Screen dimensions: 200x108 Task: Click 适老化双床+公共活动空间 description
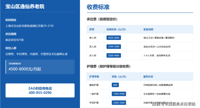coord(157,47)
